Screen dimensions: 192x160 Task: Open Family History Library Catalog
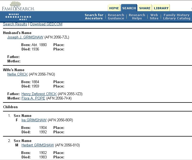coord(177,17)
